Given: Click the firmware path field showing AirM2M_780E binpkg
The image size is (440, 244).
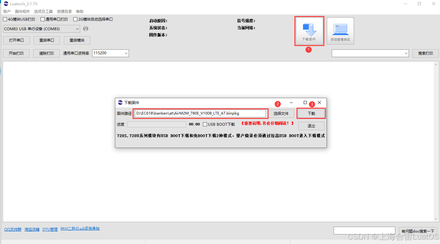Looking at the screenshot, I should click(200, 113).
